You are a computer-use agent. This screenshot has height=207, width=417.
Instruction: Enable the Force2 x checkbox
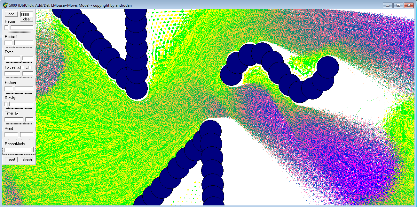tap(22, 68)
